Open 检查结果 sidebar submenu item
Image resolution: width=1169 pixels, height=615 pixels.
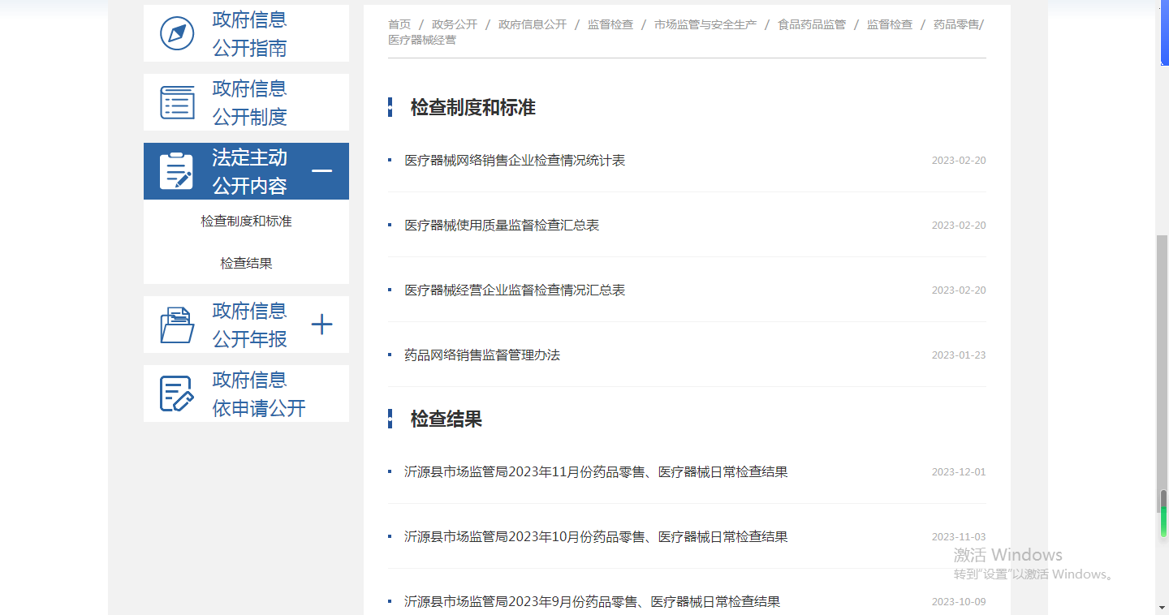click(x=246, y=264)
